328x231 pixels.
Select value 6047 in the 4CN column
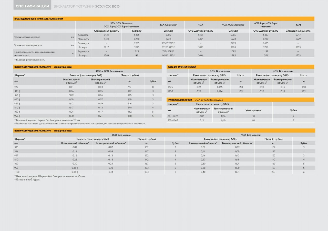[x=298, y=35]
